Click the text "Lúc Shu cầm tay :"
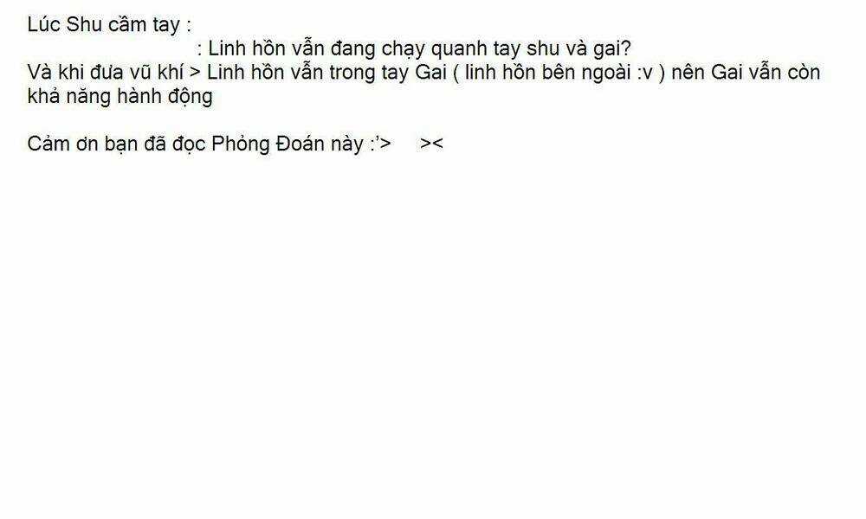The width and height of the screenshot is (866, 519). [109, 25]
